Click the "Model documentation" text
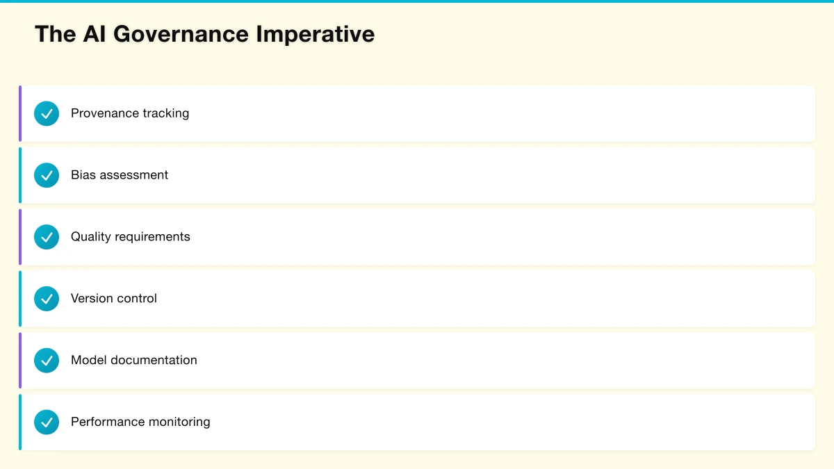The image size is (834, 469). point(134,361)
